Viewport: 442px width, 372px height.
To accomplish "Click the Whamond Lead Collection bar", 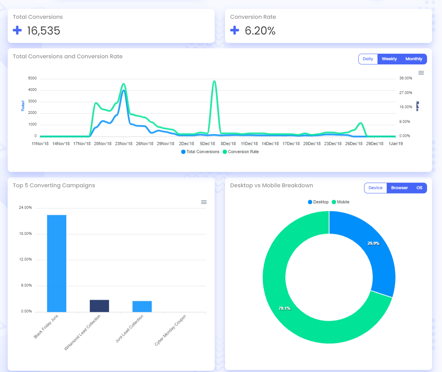I will (x=99, y=305).
